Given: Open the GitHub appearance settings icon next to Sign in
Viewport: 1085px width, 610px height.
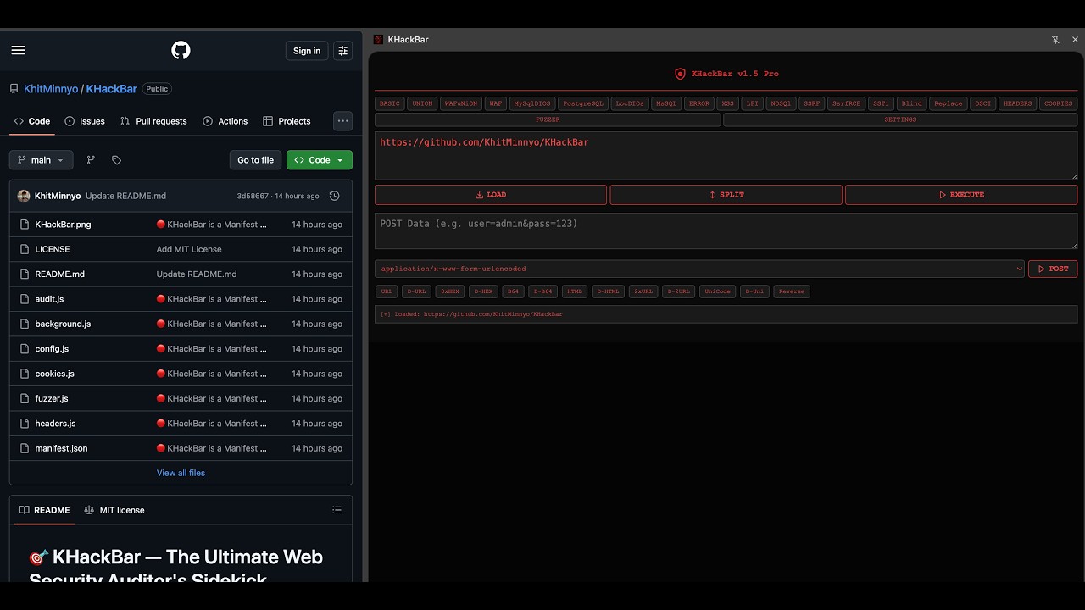Looking at the screenshot, I should click(x=342, y=51).
